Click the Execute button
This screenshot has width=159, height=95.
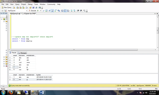(x=33, y=11)
